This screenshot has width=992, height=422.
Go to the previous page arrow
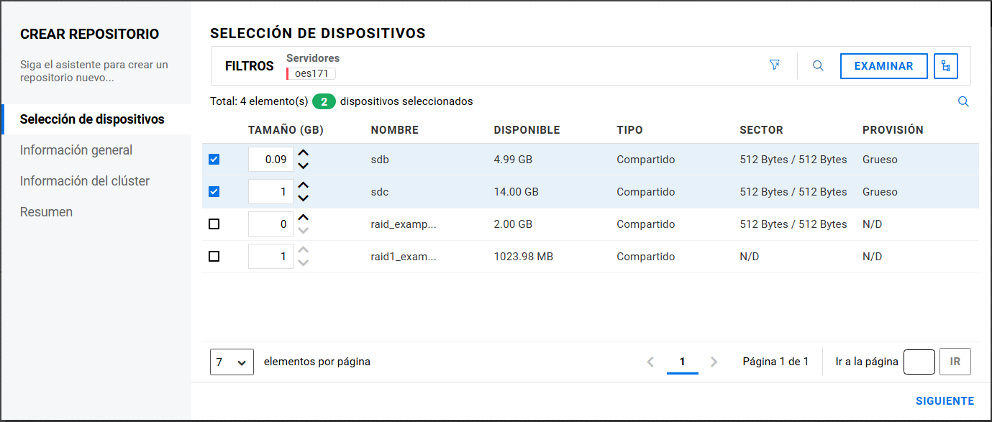pyautogui.click(x=650, y=362)
